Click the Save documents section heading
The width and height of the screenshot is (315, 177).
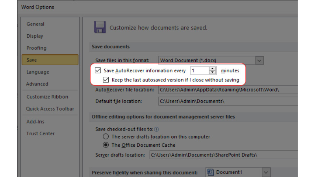(x=111, y=47)
